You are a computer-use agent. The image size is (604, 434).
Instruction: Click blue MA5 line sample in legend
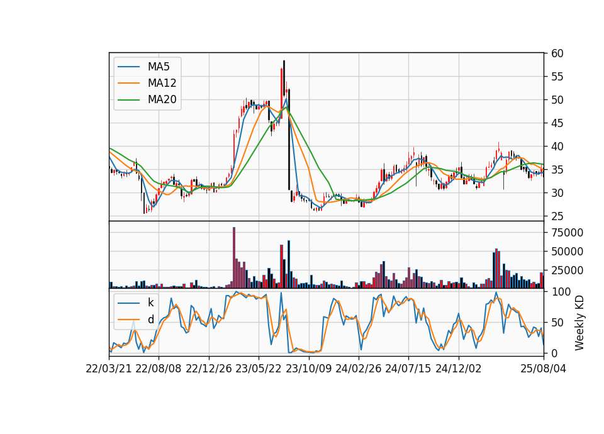[128, 67]
